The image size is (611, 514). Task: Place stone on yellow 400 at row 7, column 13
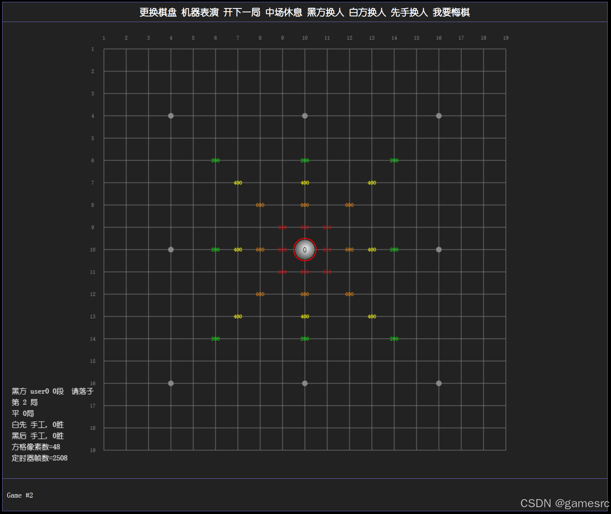click(372, 183)
